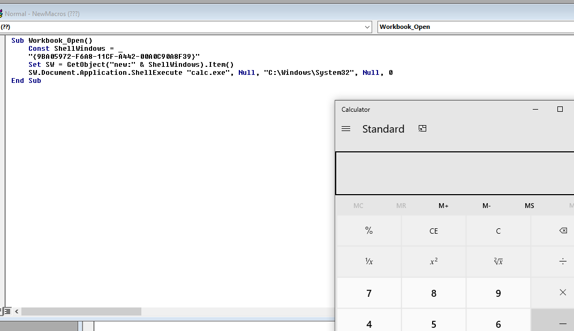Click the M+ memory add button
Image resolution: width=574 pixels, height=331 pixels.
click(443, 205)
